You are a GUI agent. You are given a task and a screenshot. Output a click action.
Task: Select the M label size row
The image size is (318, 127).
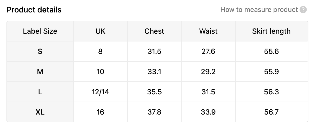click(x=157, y=72)
